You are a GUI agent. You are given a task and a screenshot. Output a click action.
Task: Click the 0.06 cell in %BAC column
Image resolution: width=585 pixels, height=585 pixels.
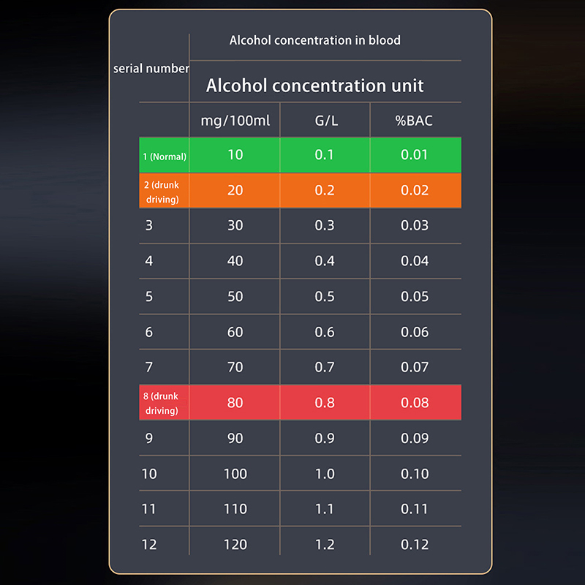pos(415,332)
